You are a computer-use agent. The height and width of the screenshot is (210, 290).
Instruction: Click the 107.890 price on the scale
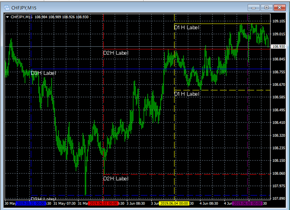(279, 199)
